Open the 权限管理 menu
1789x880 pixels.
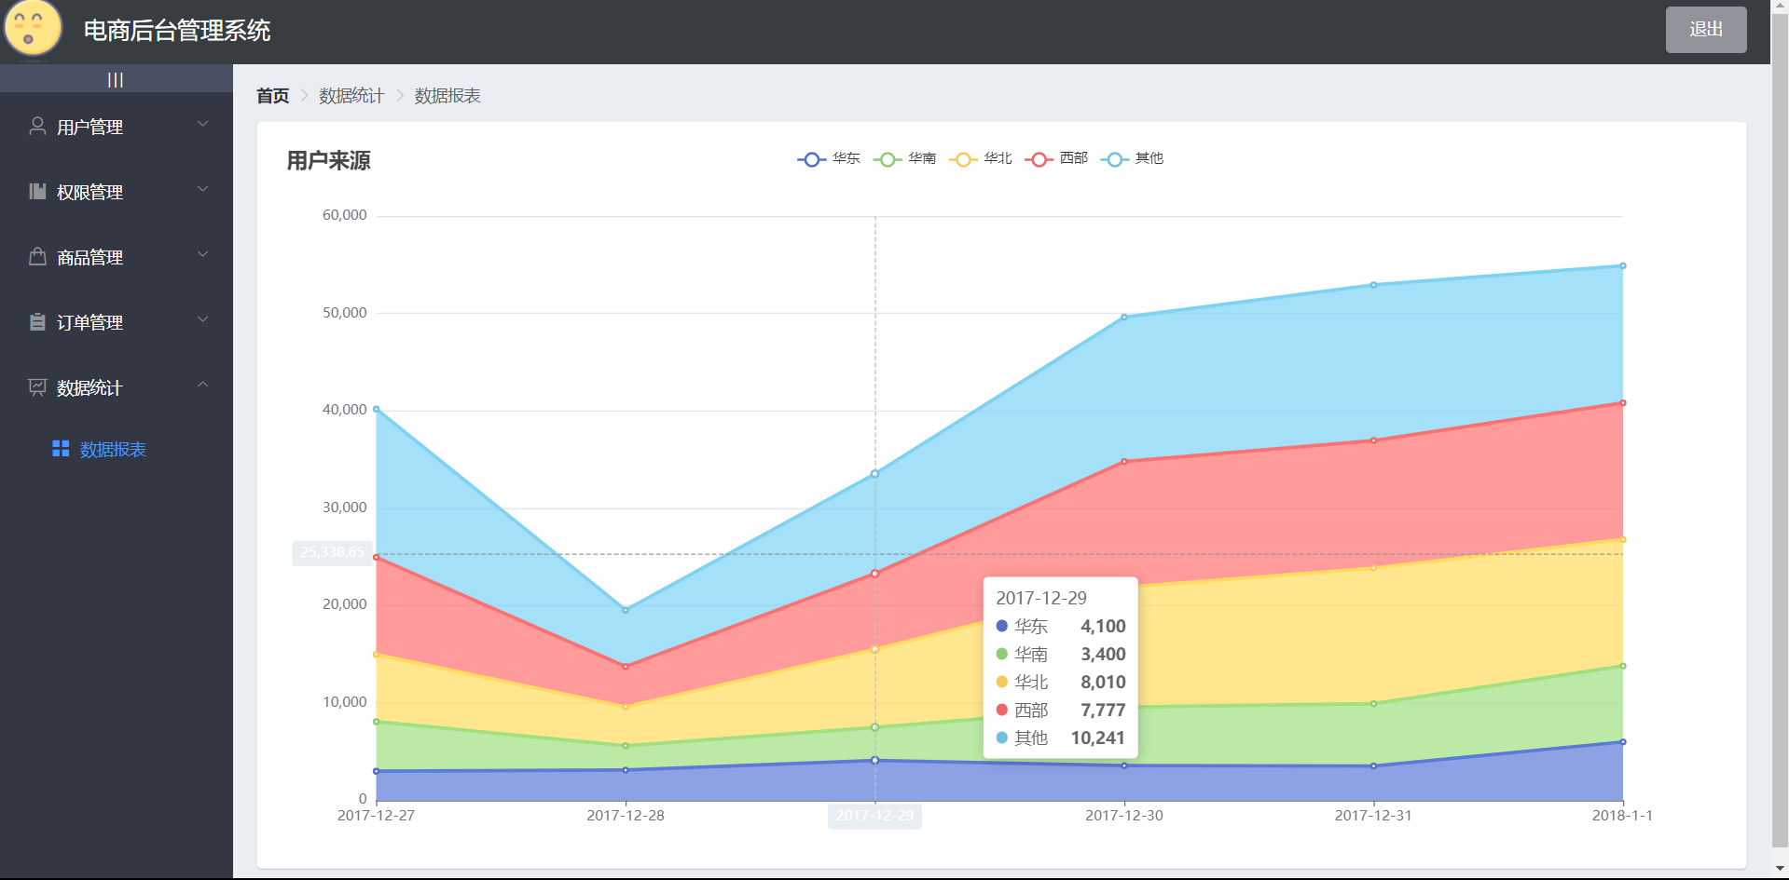click(117, 191)
